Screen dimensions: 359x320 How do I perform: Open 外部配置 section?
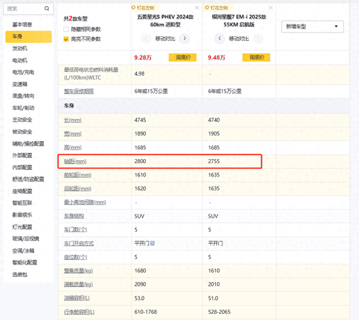(22, 156)
